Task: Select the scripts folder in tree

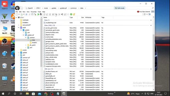Action: coord(24,50)
